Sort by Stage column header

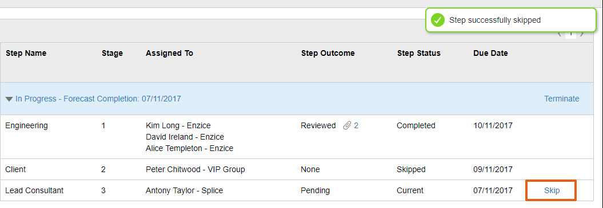[112, 54]
